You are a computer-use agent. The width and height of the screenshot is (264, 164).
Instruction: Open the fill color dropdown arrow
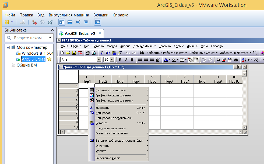(178, 60)
